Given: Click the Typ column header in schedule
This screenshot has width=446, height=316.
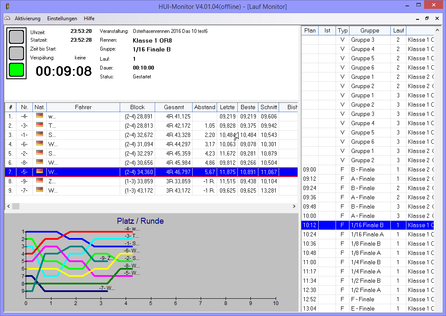Looking at the screenshot, I should coord(342,30).
